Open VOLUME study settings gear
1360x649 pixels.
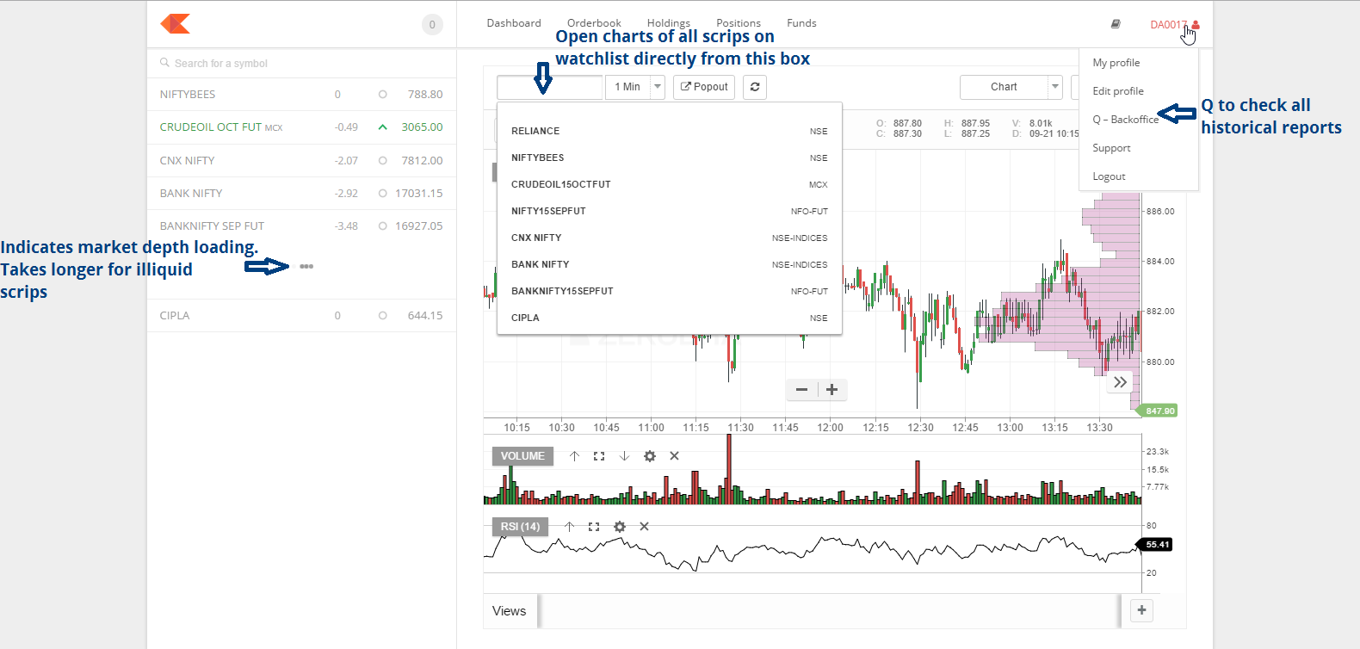(650, 456)
